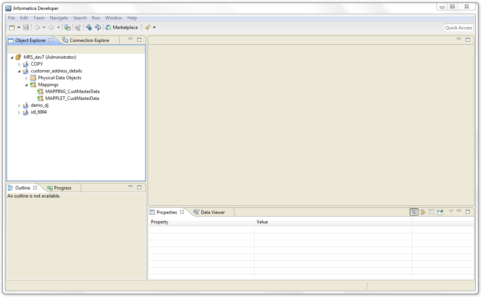Viewport: 481px width, 297px height.
Task: Open the Window menu
Action: pos(114,18)
